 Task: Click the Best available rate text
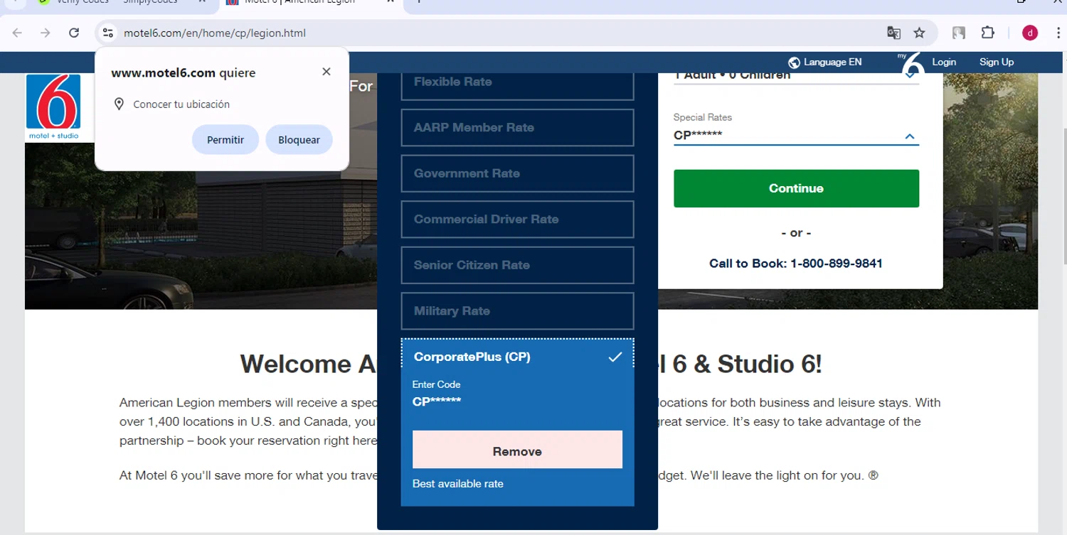(458, 484)
